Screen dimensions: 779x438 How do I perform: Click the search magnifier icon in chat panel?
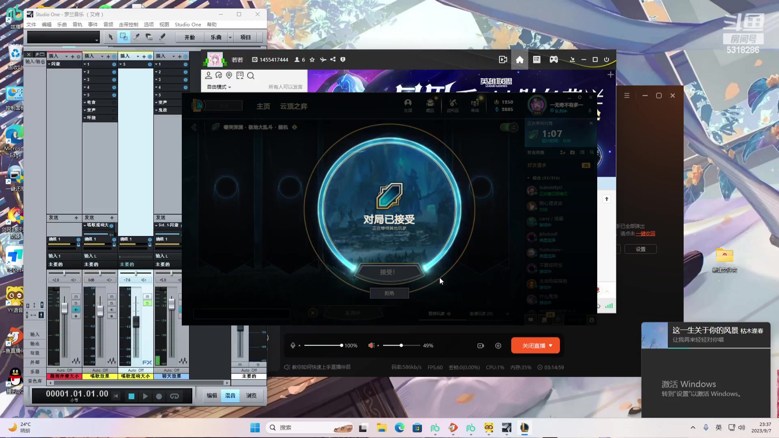(251, 76)
